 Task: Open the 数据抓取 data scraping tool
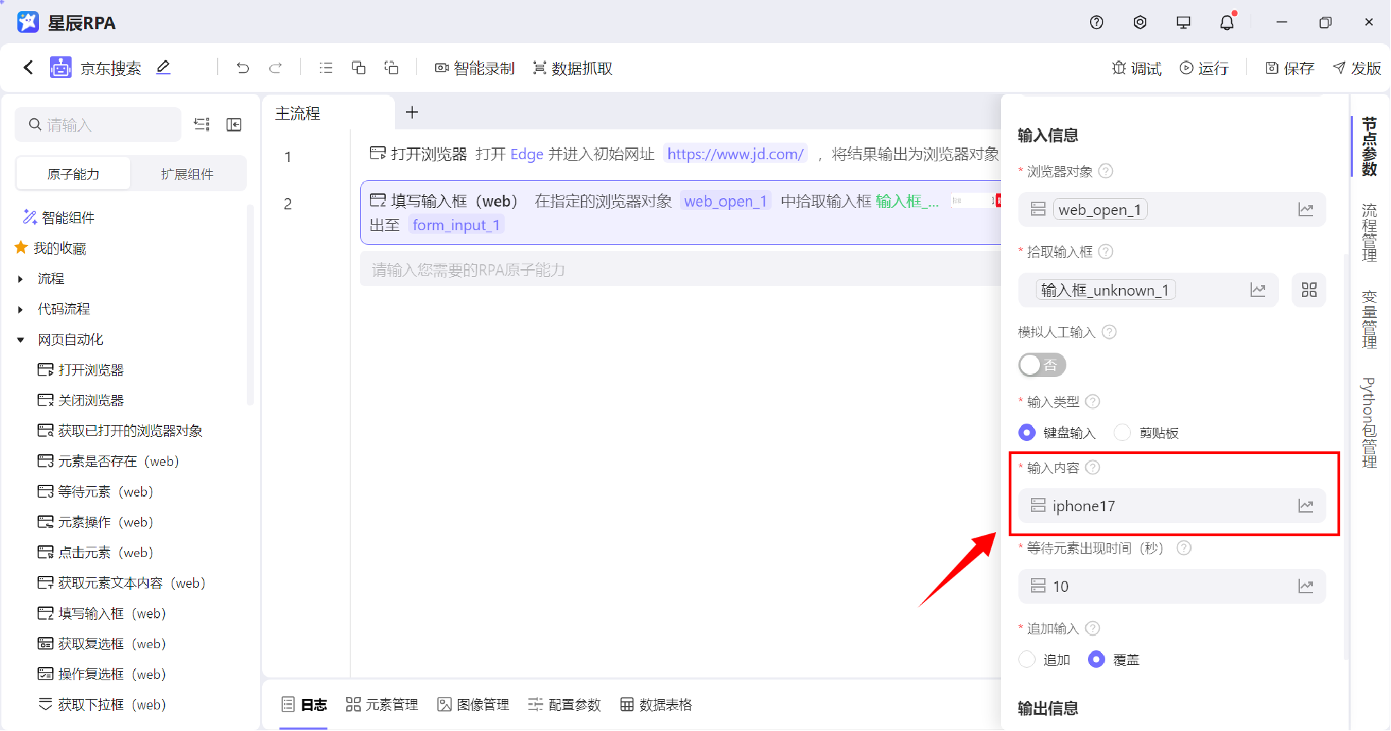pyautogui.click(x=571, y=67)
